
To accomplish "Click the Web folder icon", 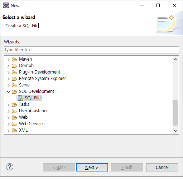I will point(14,117).
